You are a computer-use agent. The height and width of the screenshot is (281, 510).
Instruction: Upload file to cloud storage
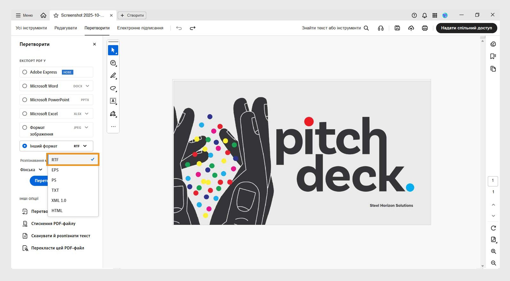(x=411, y=28)
